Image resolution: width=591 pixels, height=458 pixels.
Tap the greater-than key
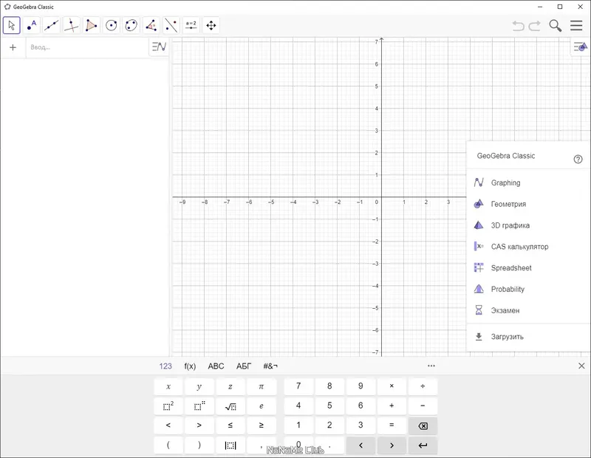(199, 425)
